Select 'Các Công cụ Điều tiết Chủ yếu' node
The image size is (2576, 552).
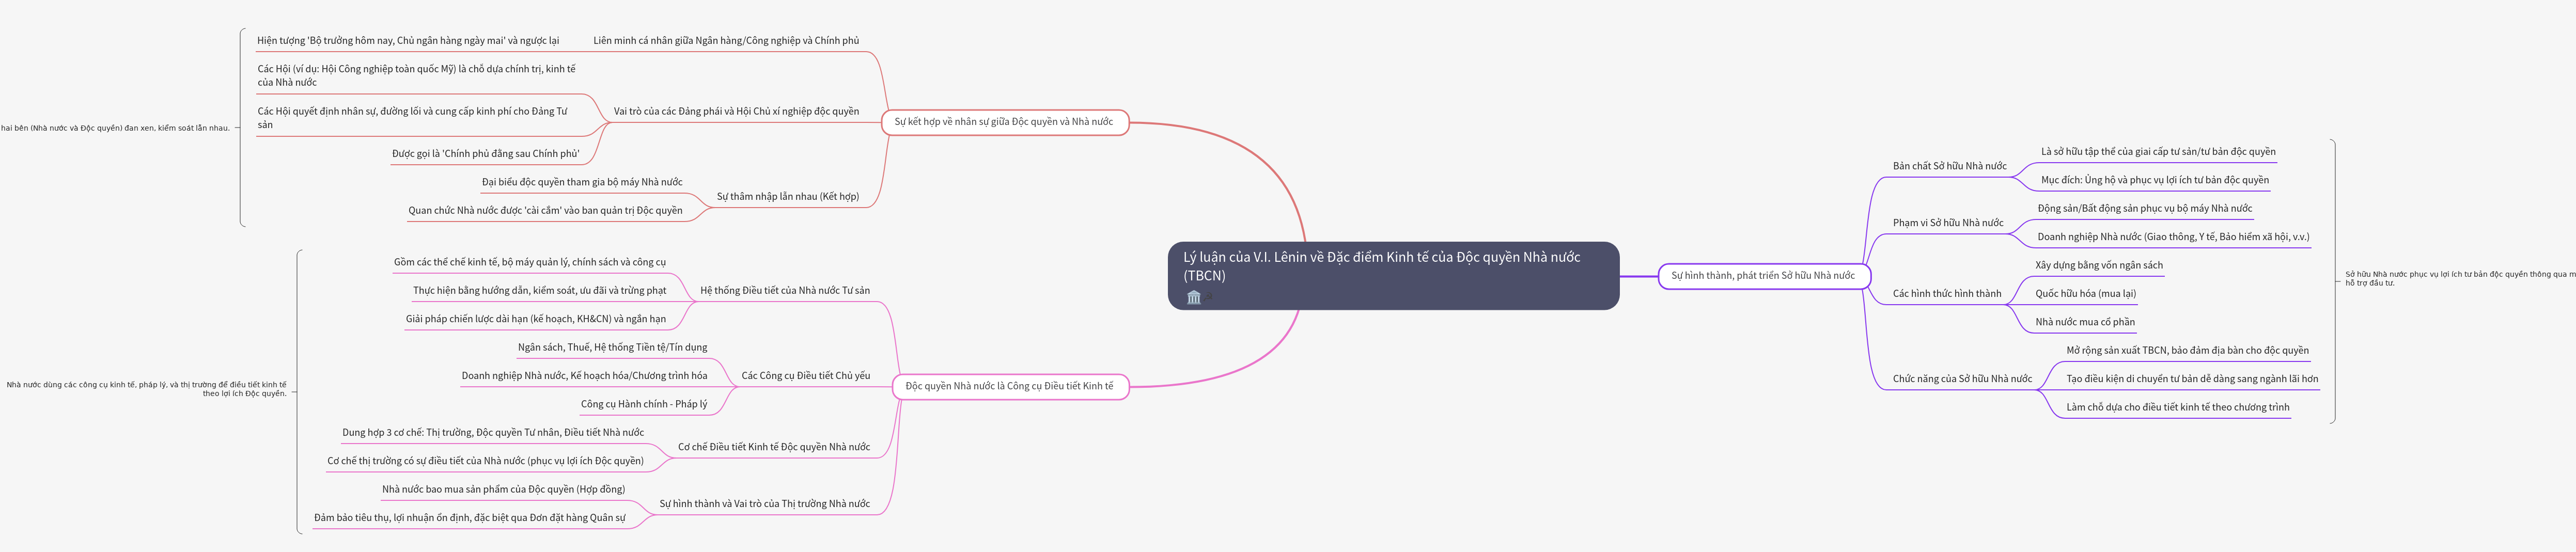pyautogui.click(x=805, y=376)
